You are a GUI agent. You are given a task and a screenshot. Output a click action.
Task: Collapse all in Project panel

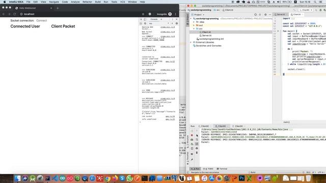coord(260,15)
